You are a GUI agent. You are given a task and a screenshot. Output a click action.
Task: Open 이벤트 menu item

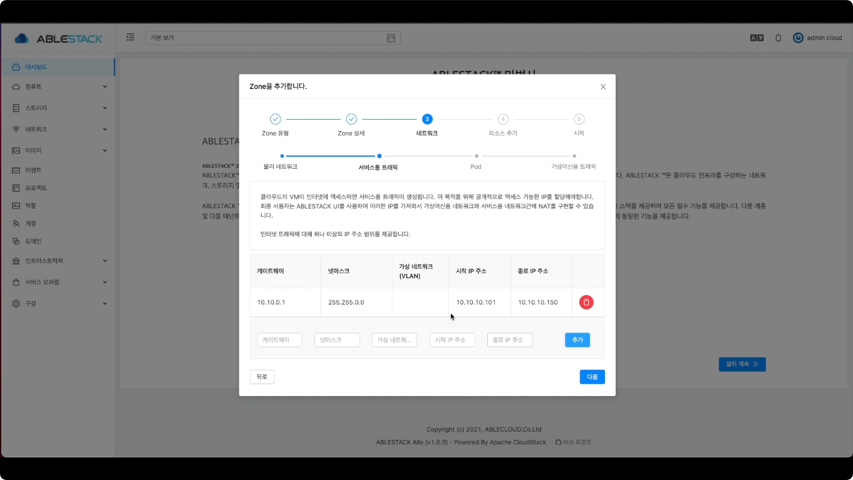(58, 170)
